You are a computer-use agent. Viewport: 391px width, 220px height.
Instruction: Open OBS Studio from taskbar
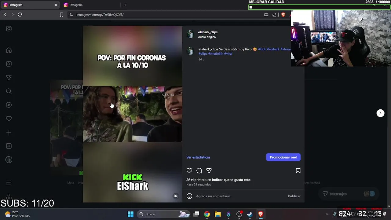[239, 214]
